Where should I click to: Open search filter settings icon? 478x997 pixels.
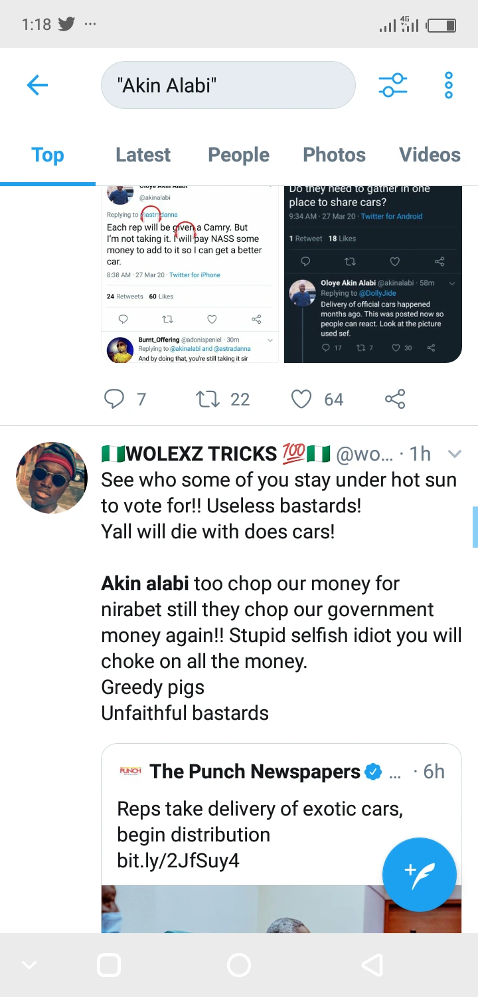[x=392, y=85]
